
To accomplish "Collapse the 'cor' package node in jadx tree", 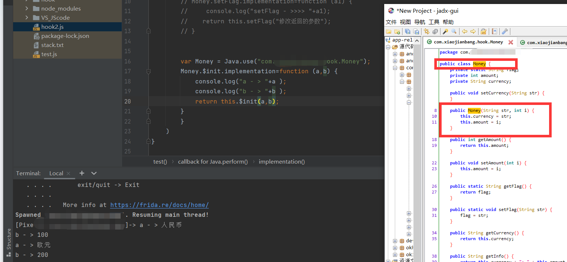I will pyautogui.click(x=395, y=68).
